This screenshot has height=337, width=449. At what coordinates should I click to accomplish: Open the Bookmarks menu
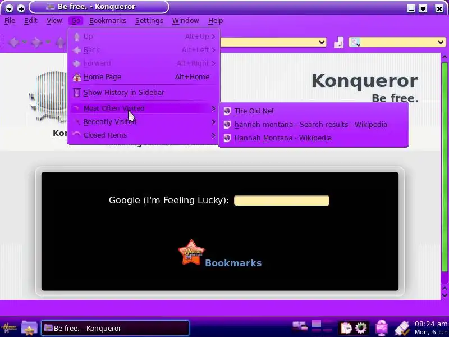pos(107,21)
